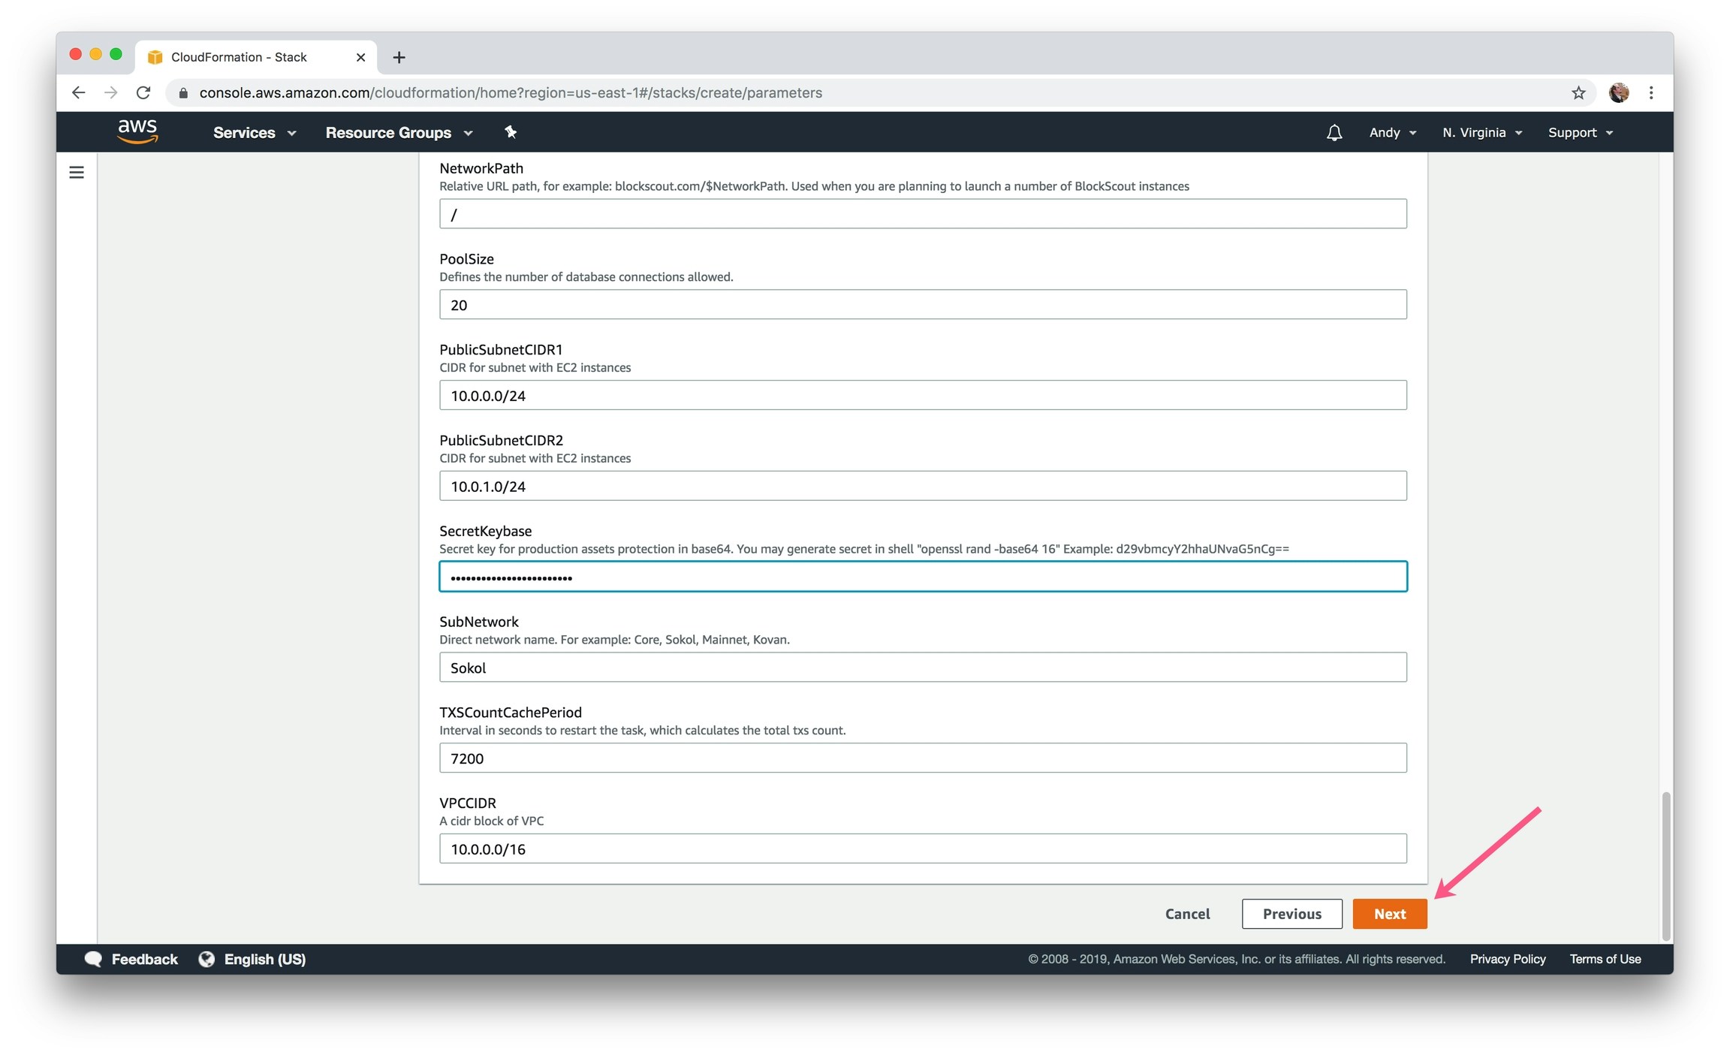Click the Cancel button
This screenshot has width=1730, height=1055.
1188,914
